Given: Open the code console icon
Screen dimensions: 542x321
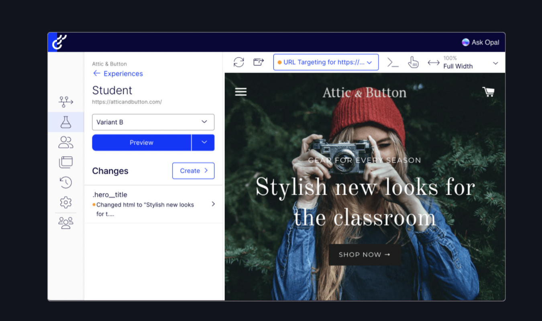Looking at the screenshot, I should [x=393, y=62].
